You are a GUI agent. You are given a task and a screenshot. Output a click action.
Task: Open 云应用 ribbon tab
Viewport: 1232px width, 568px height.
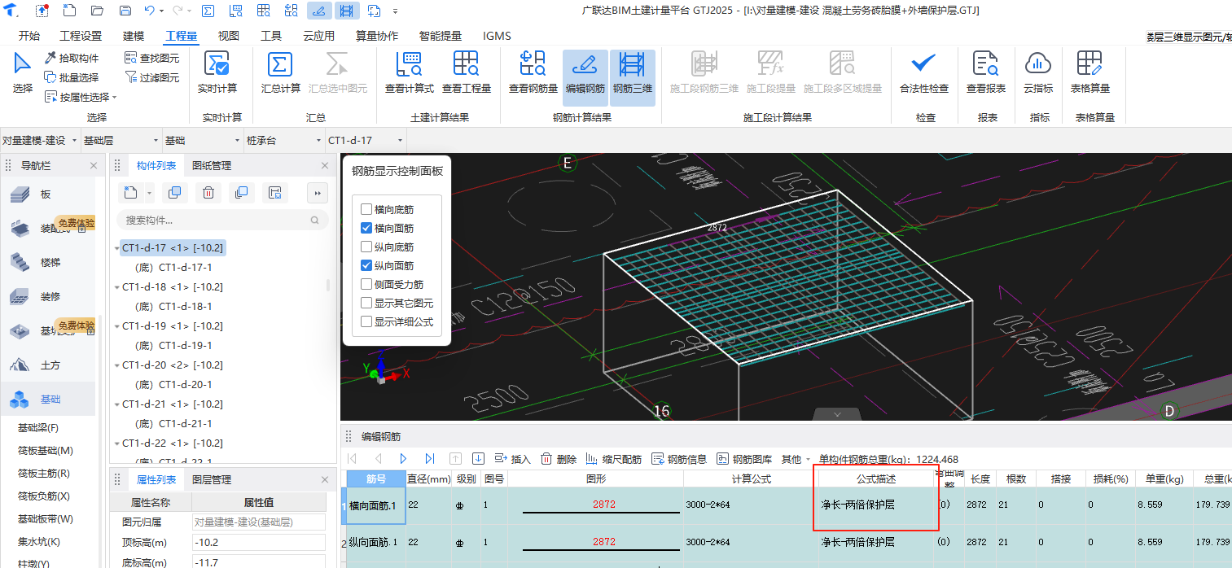tap(318, 36)
